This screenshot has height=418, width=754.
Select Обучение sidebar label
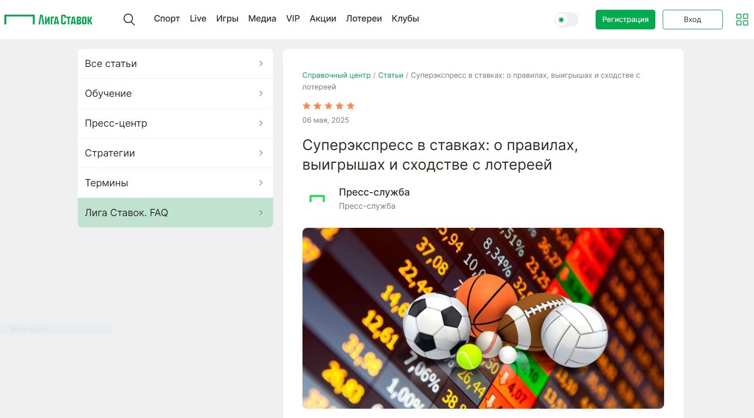coord(108,93)
